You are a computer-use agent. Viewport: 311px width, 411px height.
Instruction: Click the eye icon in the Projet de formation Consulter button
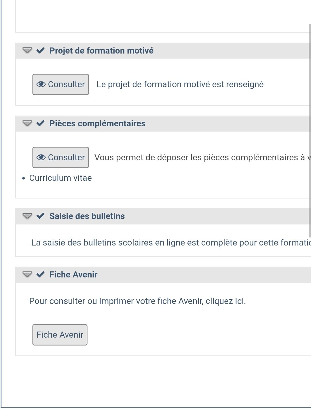[x=41, y=84]
